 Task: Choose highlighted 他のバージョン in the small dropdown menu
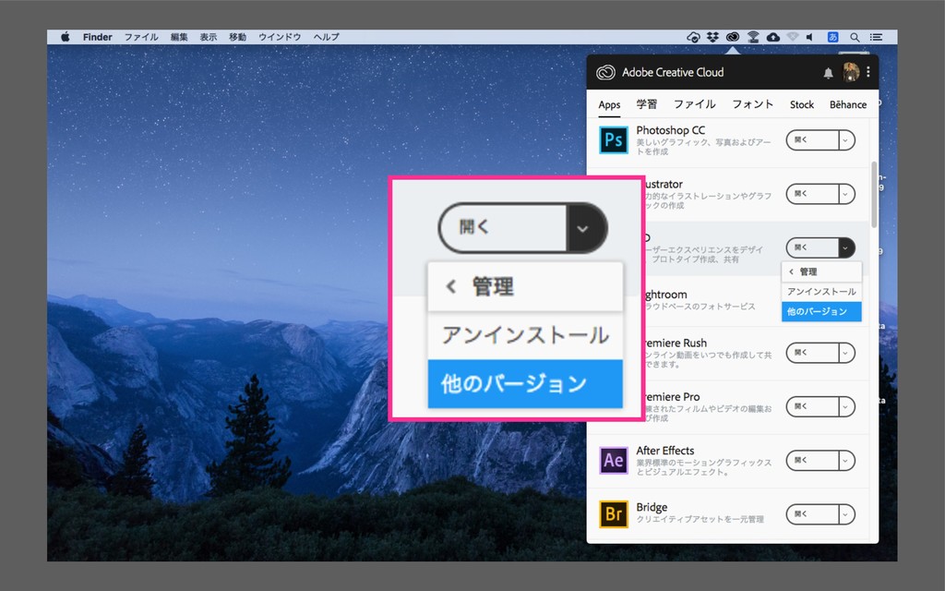pyautogui.click(x=821, y=312)
